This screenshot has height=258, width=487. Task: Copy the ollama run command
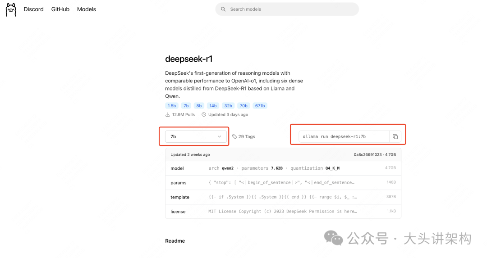[x=395, y=136]
